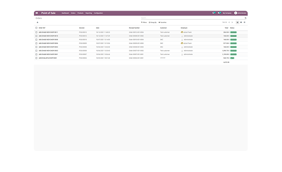Check the first order row checkbox
Screen dimensions: 282x172
pyautogui.click(x=36, y=32)
